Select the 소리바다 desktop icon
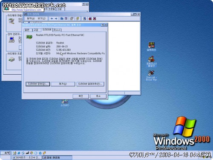This screenshot has width=213, height=160. [x=65, y=103]
